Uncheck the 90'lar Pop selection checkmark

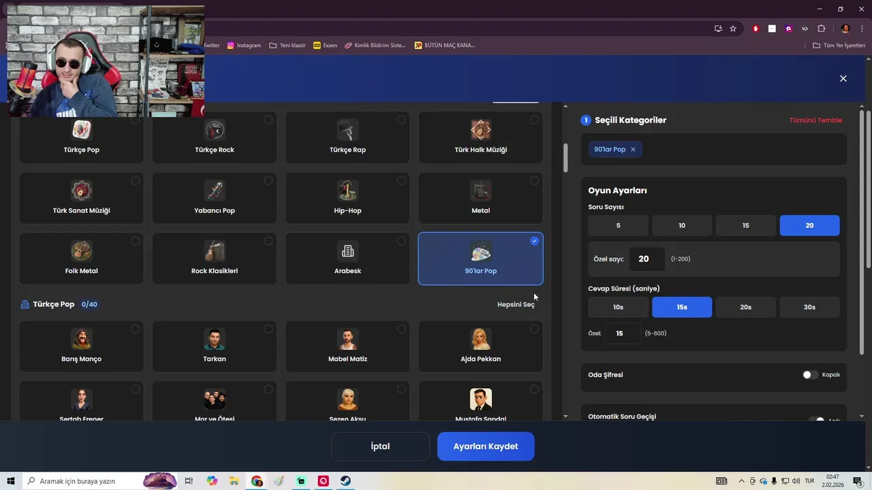(534, 241)
